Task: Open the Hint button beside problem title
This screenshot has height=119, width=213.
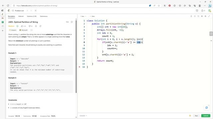Action: [67, 22]
